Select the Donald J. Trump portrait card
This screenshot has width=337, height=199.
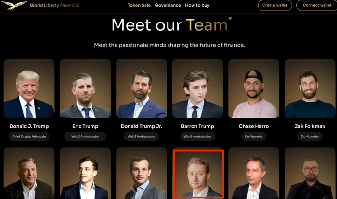click(29, 89)
